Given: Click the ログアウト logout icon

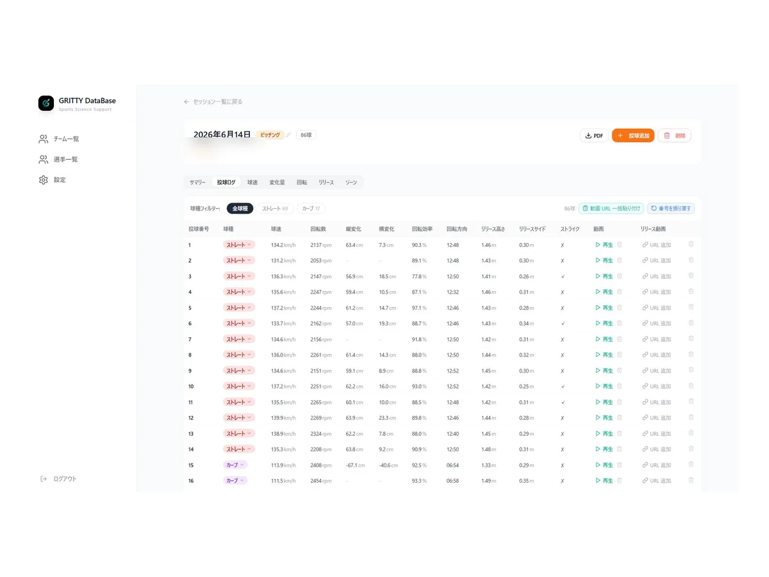Looking at the screenshot, I should (x=44, y=479).
